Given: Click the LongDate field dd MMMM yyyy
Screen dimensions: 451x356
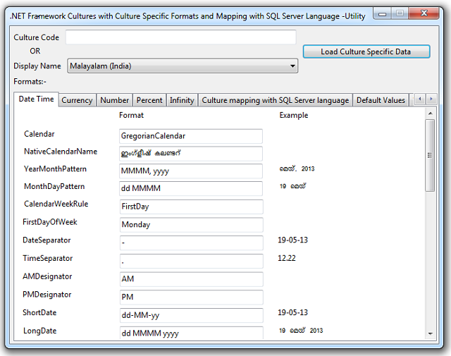Looking at the screenshot, I should [191, 333].
